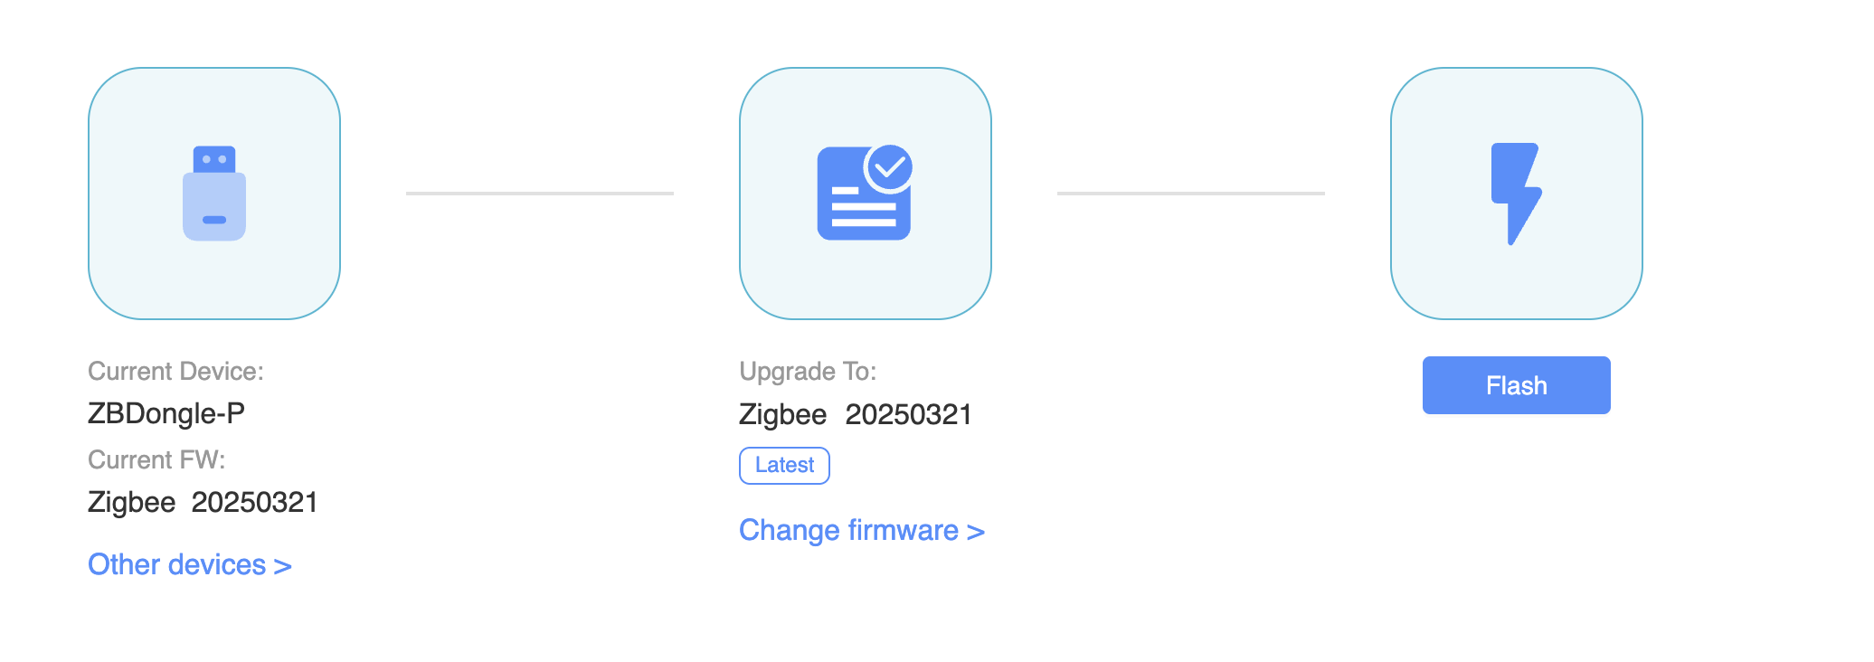This screenshot has width=1874, height=662.
Task: Click the Upgrade To label
Action: (808, 372)
